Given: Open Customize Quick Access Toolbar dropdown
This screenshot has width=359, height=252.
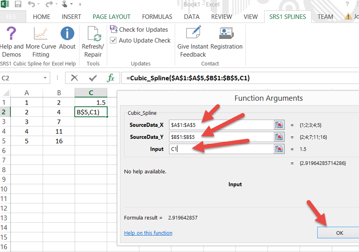Looking at the screenshot, I should (x=80, y=4).
